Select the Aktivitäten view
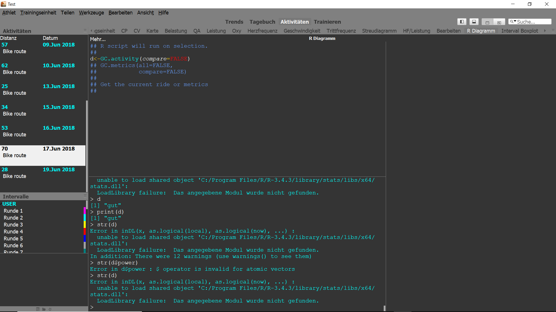This screenshot has width=556, height=312. [x=295, y=22]
